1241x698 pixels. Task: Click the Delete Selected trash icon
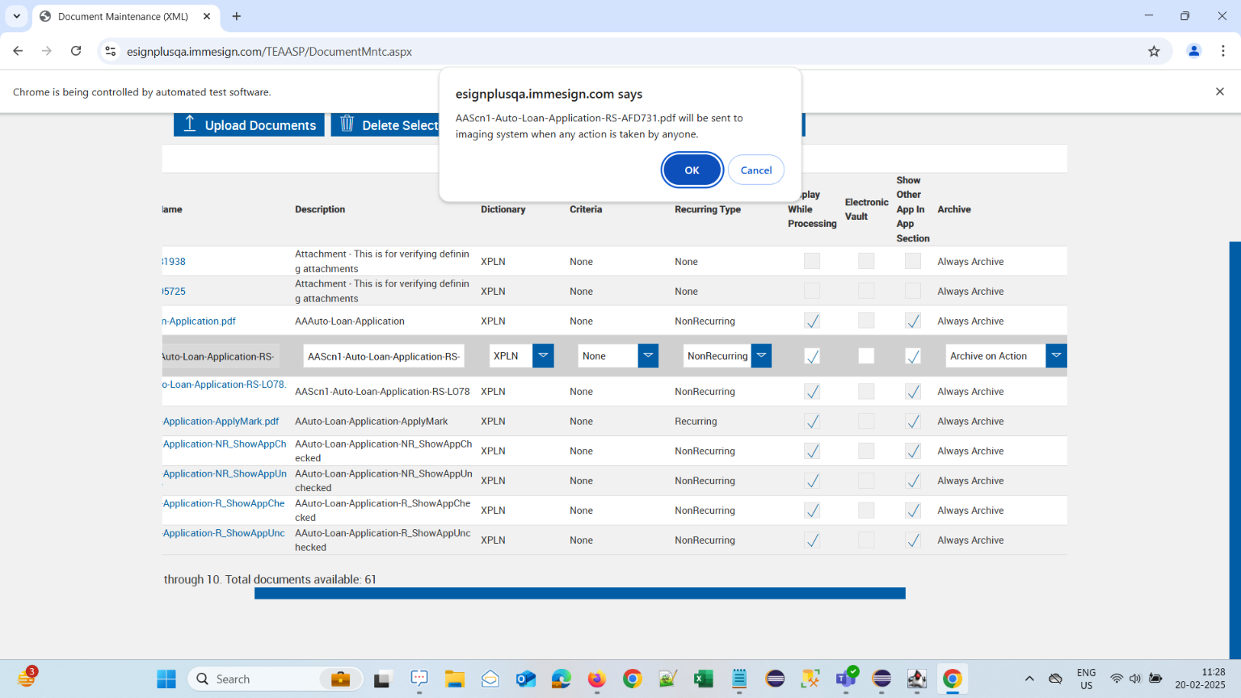(x=347, y=124)
